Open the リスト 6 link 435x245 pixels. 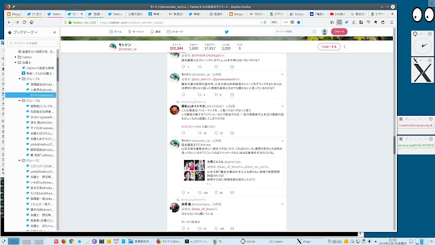240,47
